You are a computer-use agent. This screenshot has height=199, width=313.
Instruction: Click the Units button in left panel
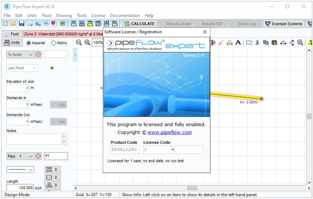coord(12,43)
